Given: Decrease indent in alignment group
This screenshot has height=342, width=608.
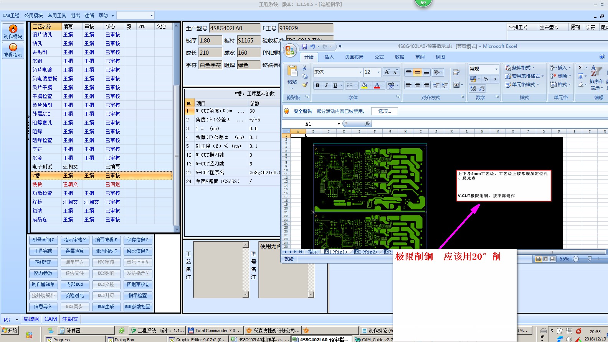Looking at the screenshot, I should [x=436, y=85].
